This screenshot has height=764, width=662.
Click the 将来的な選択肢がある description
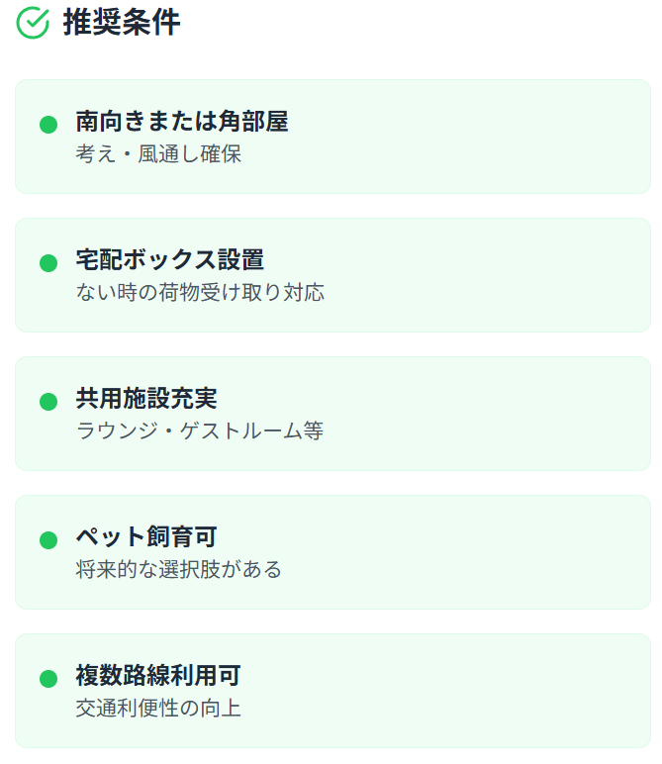(x=179, y=569)
